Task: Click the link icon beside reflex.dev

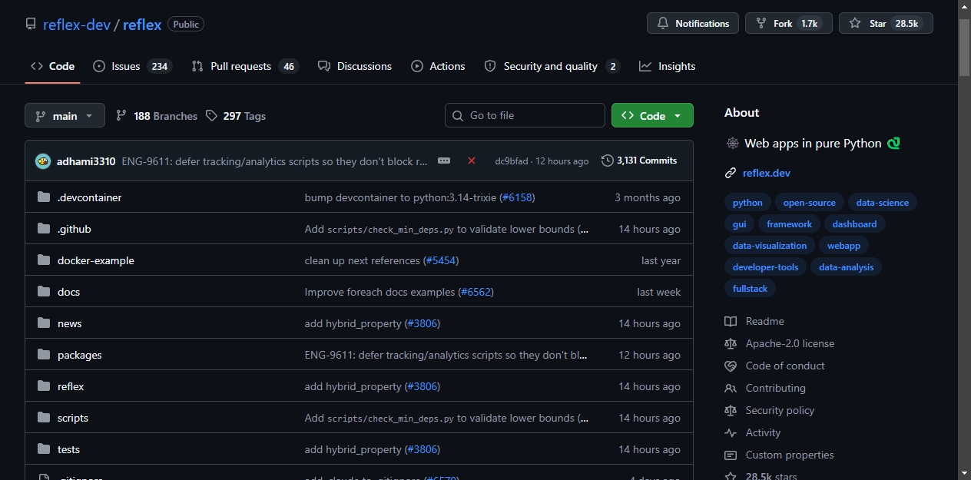Action: [x=731, y=174]
